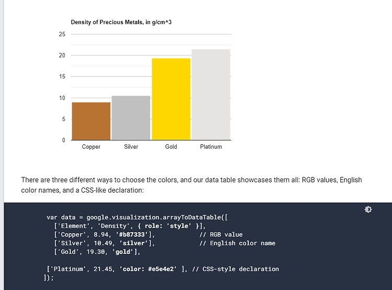Click the 'color: #e5e4e2' CSS declaration
This screenshot has width=392, height=290.
pos(148,269)
